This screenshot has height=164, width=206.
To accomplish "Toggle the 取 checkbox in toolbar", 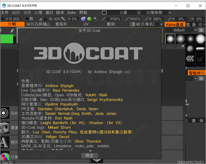I will 27,19.
